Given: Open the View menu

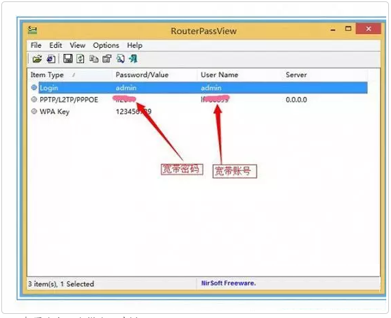Looking at the screenshot, I should [77, 46].
